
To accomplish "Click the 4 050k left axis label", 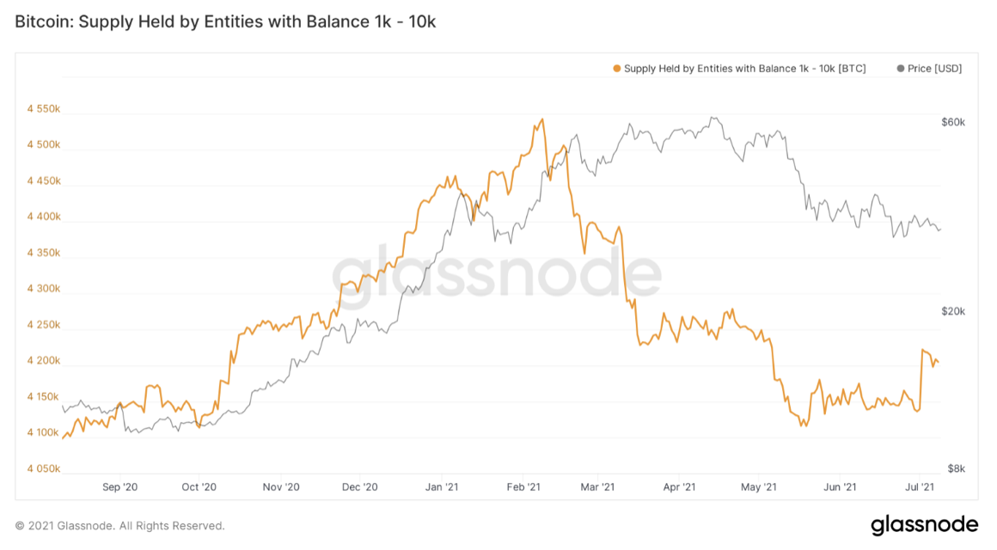I will pos(44,469).
